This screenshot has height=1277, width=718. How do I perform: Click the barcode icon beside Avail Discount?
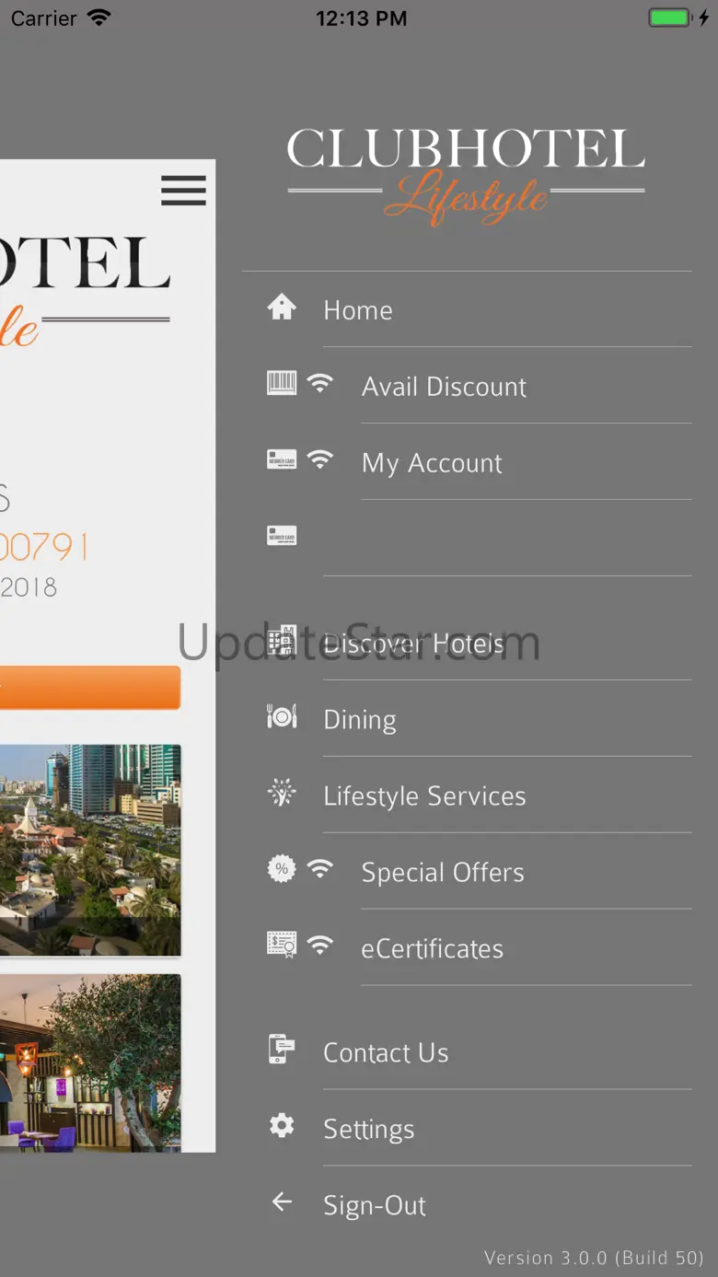[x=282, y=383]
